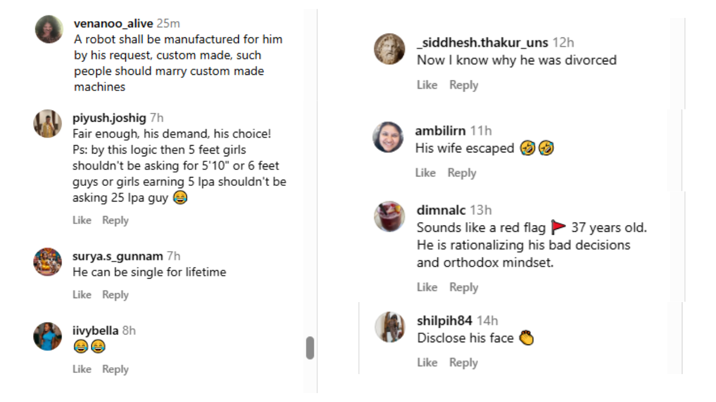Screen dimensions: 716x402
Task: Open ambilirn's profile photo
Action: click(x=388, y=137)
